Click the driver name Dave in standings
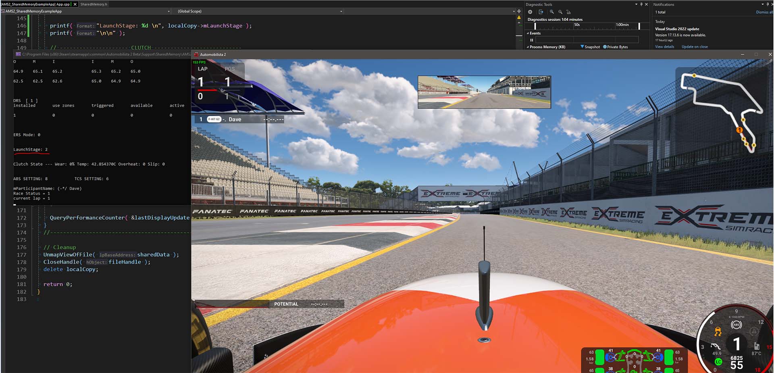Screen dimensions: 774x373 tap(235, 119)
